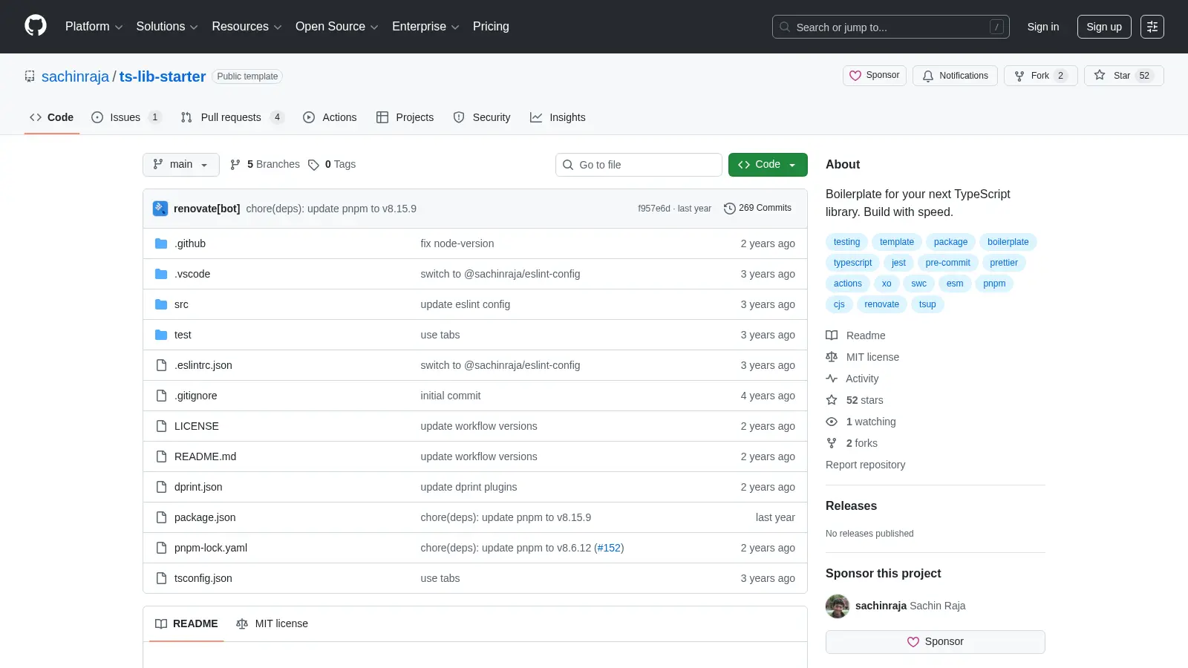Click the Report repository link

[x=865, y=465]
